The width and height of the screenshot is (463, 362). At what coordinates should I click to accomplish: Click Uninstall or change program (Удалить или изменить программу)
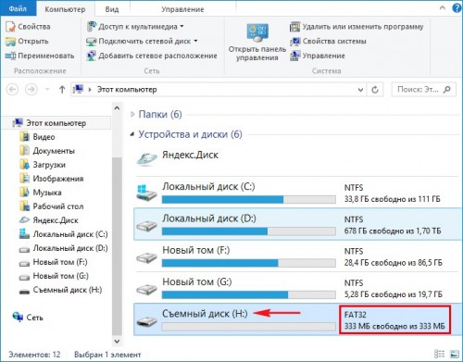click(x=357, y=27)
